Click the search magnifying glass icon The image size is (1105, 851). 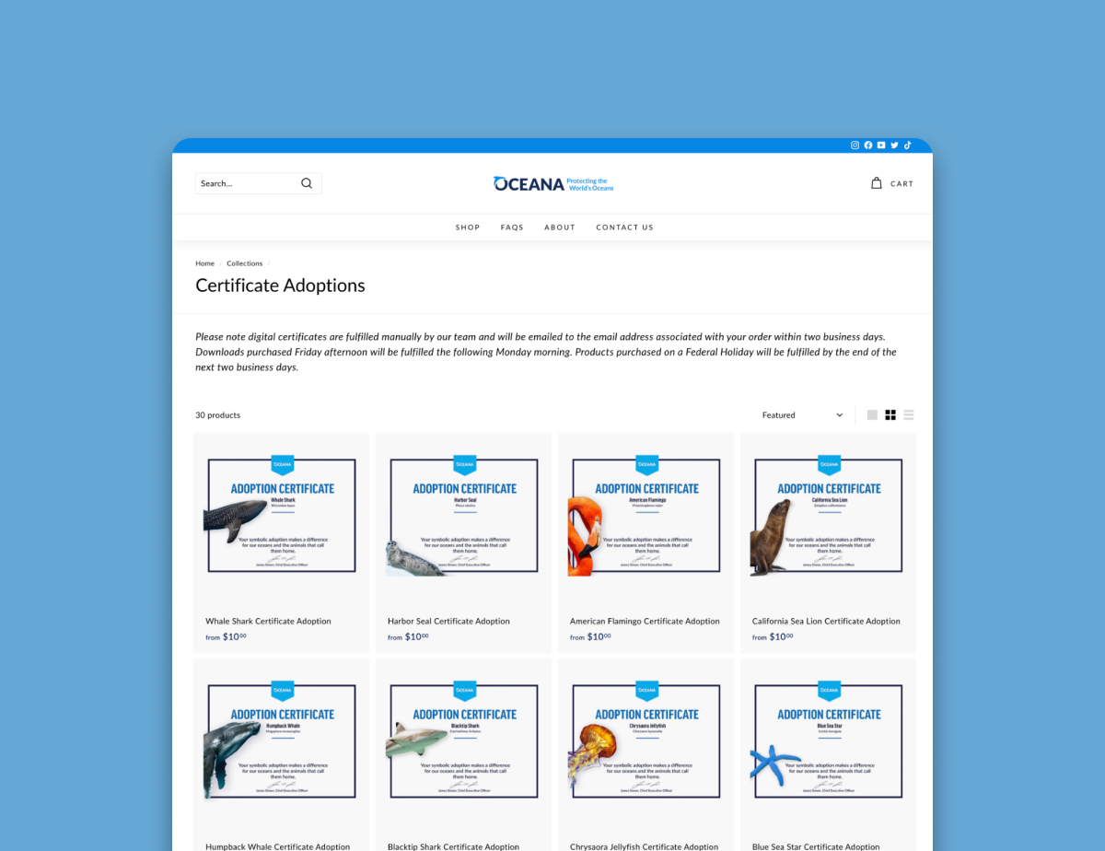click(307, 183)
